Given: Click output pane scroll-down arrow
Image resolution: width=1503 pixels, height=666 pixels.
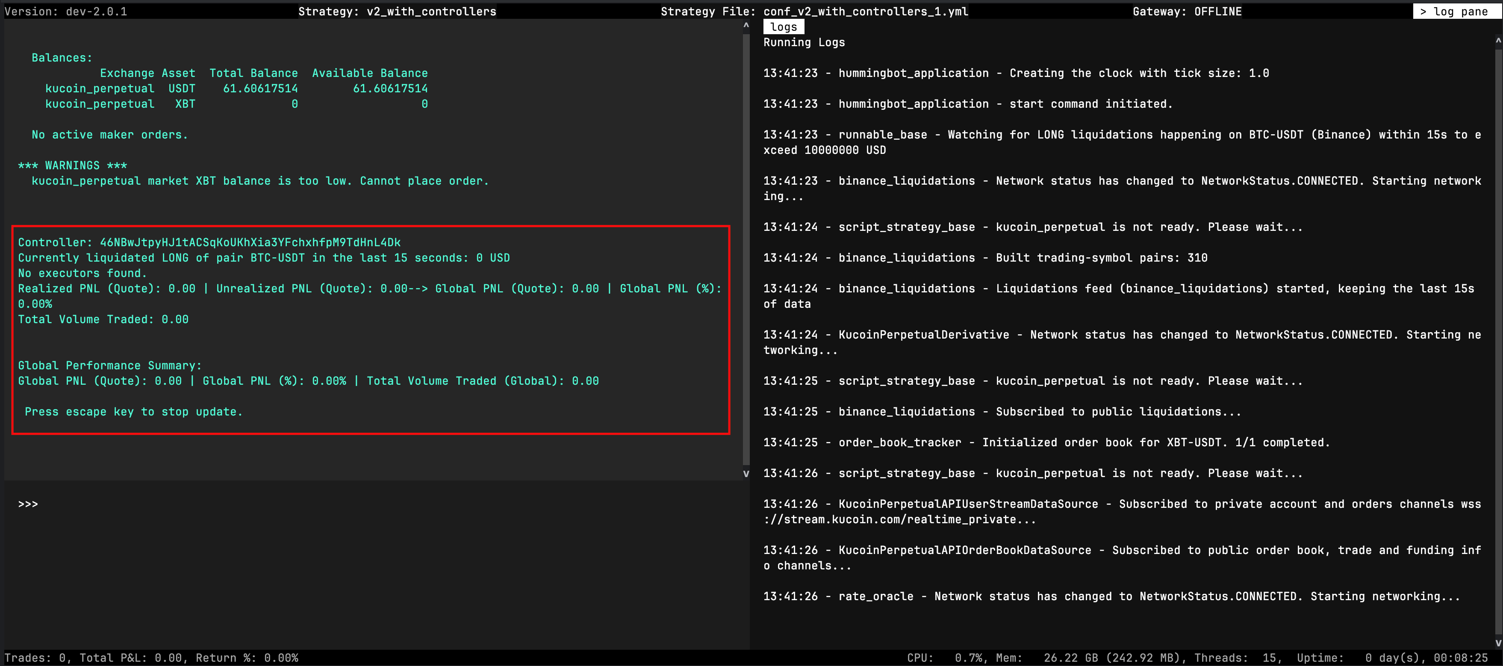Looking at the screenshot, I should pos(746,473).
